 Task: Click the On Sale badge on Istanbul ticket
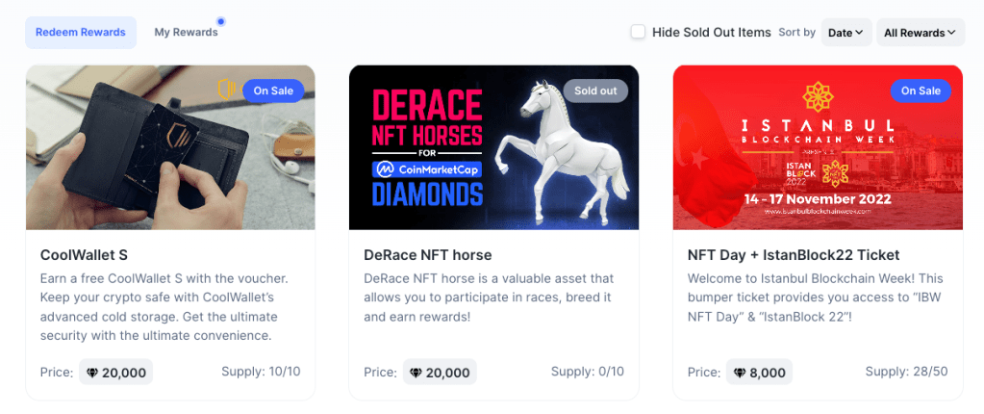tap(921, 91)
